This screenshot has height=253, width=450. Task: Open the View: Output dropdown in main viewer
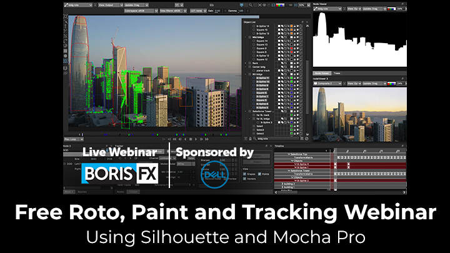tap(111, 5)
